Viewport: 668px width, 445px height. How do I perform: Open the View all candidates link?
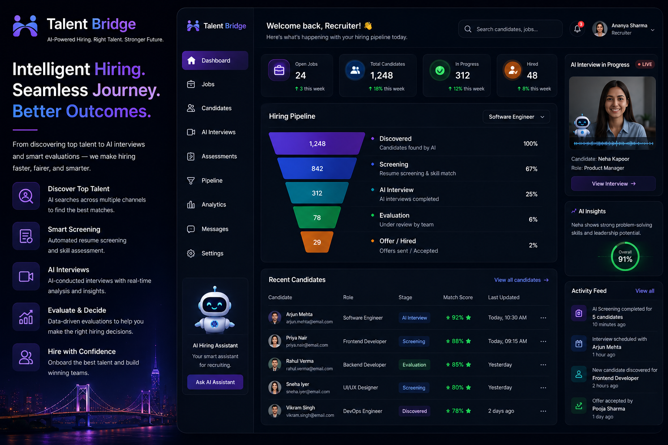521,280
